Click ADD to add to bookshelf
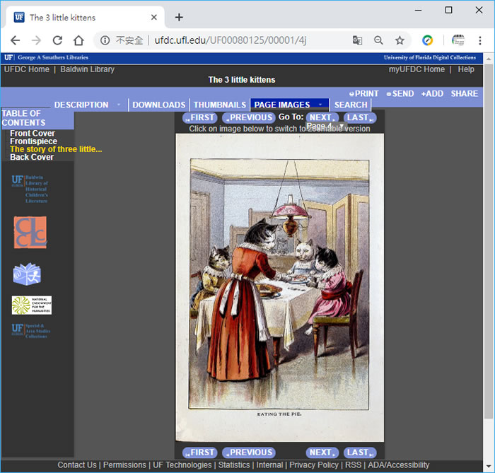The height and width of the screenshot is (473, 495). [432, 94]
